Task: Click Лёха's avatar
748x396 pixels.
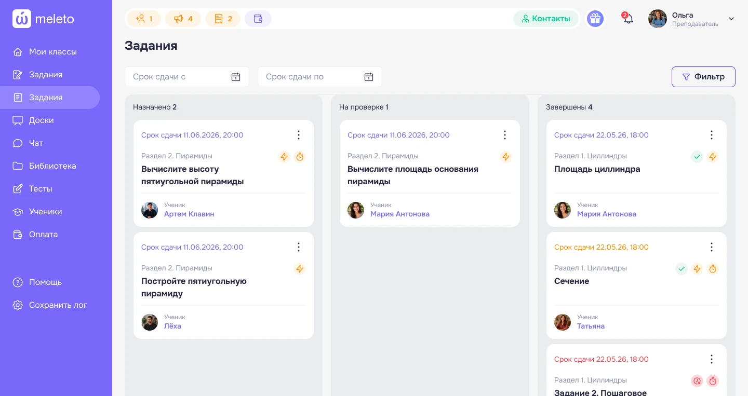Action: [x=150, y=322]
